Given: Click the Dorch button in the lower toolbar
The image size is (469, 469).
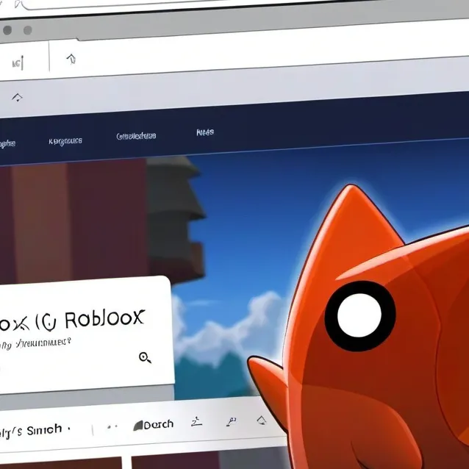Looking at the screenshot, I should point(158,424).
